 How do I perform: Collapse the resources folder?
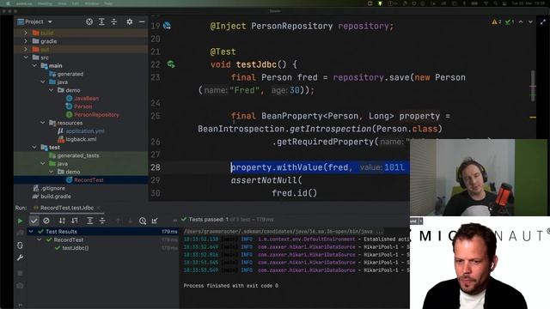point(43,123)
